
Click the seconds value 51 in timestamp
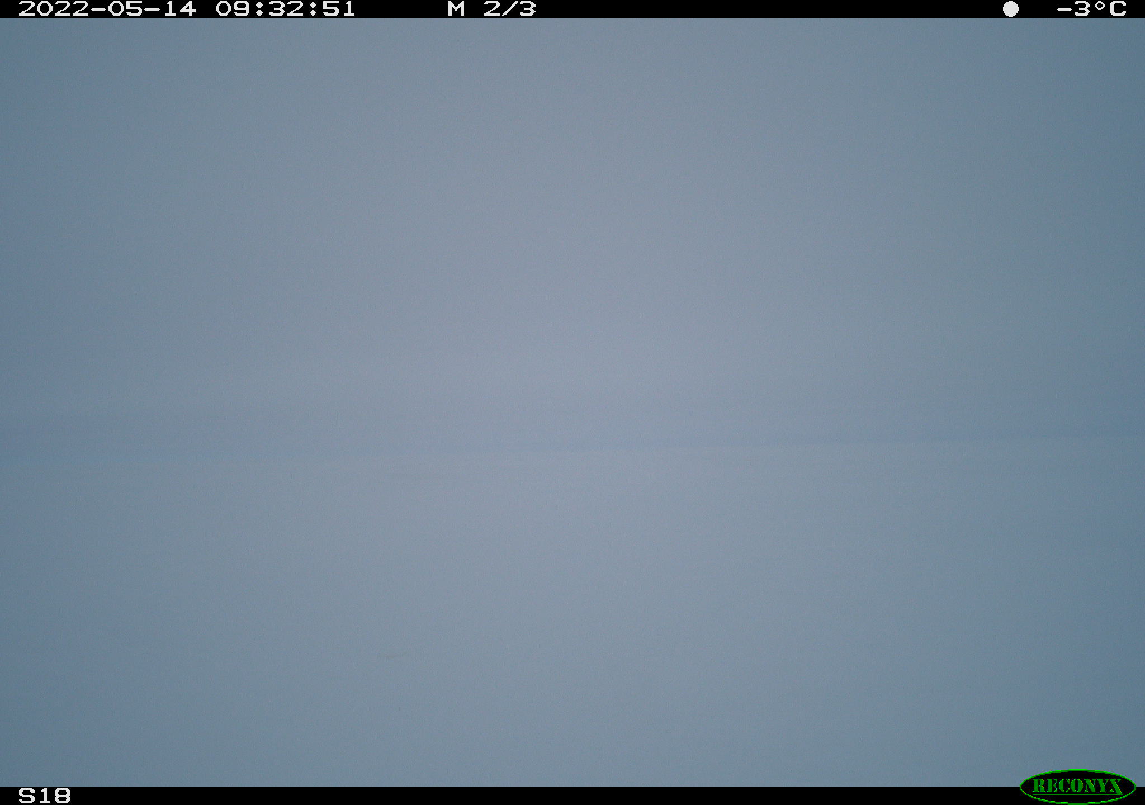(339, 9)
